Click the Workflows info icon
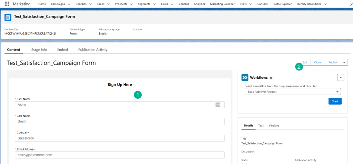 (271, 78)
